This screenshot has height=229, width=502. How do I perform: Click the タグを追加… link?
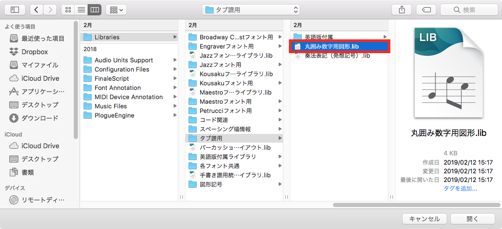(460, 189)
